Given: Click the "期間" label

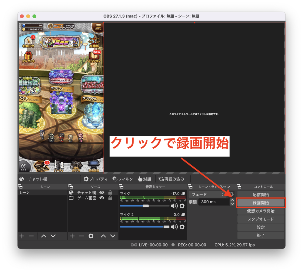Looking at the screenshot, I should click(x=193, y=202).
